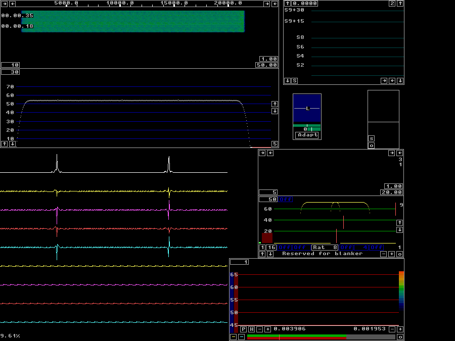
Task: Click the down arrow right of the wide spectrum
Action: click(275, 111)
